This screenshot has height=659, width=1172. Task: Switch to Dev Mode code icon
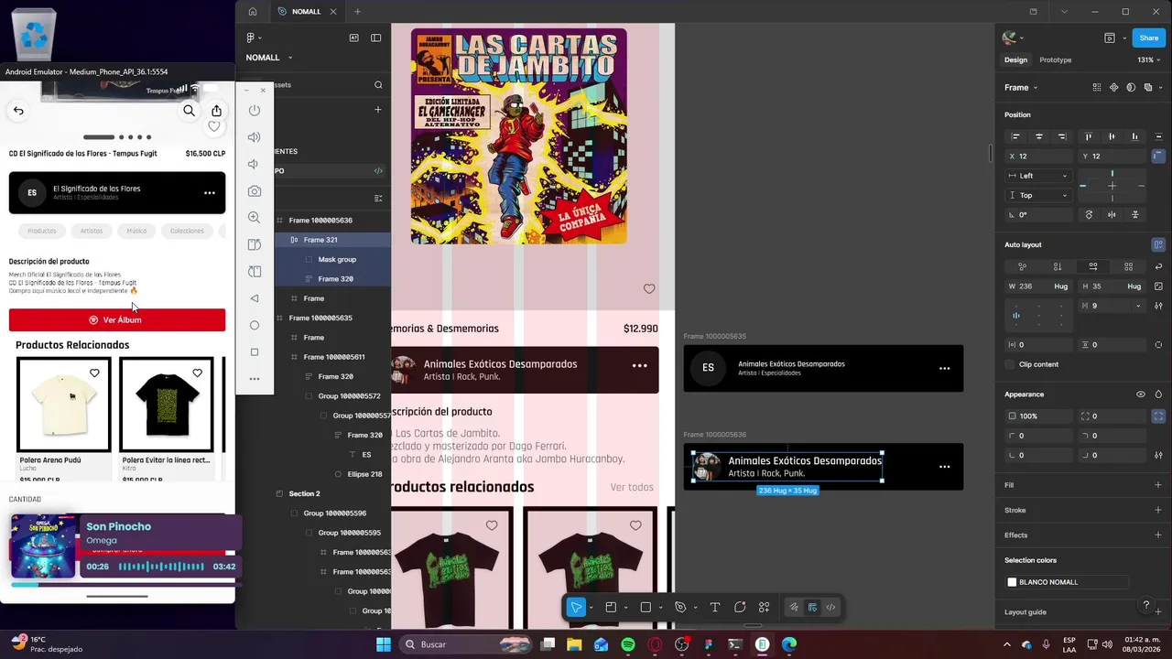click(830, 607)
